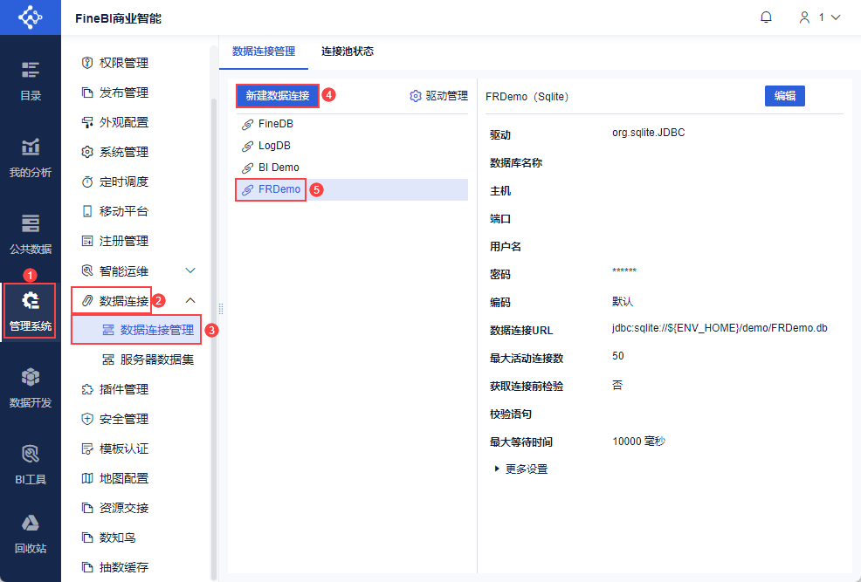Click the link icon beside LogDB
The image size is (861, 582).
248,147
